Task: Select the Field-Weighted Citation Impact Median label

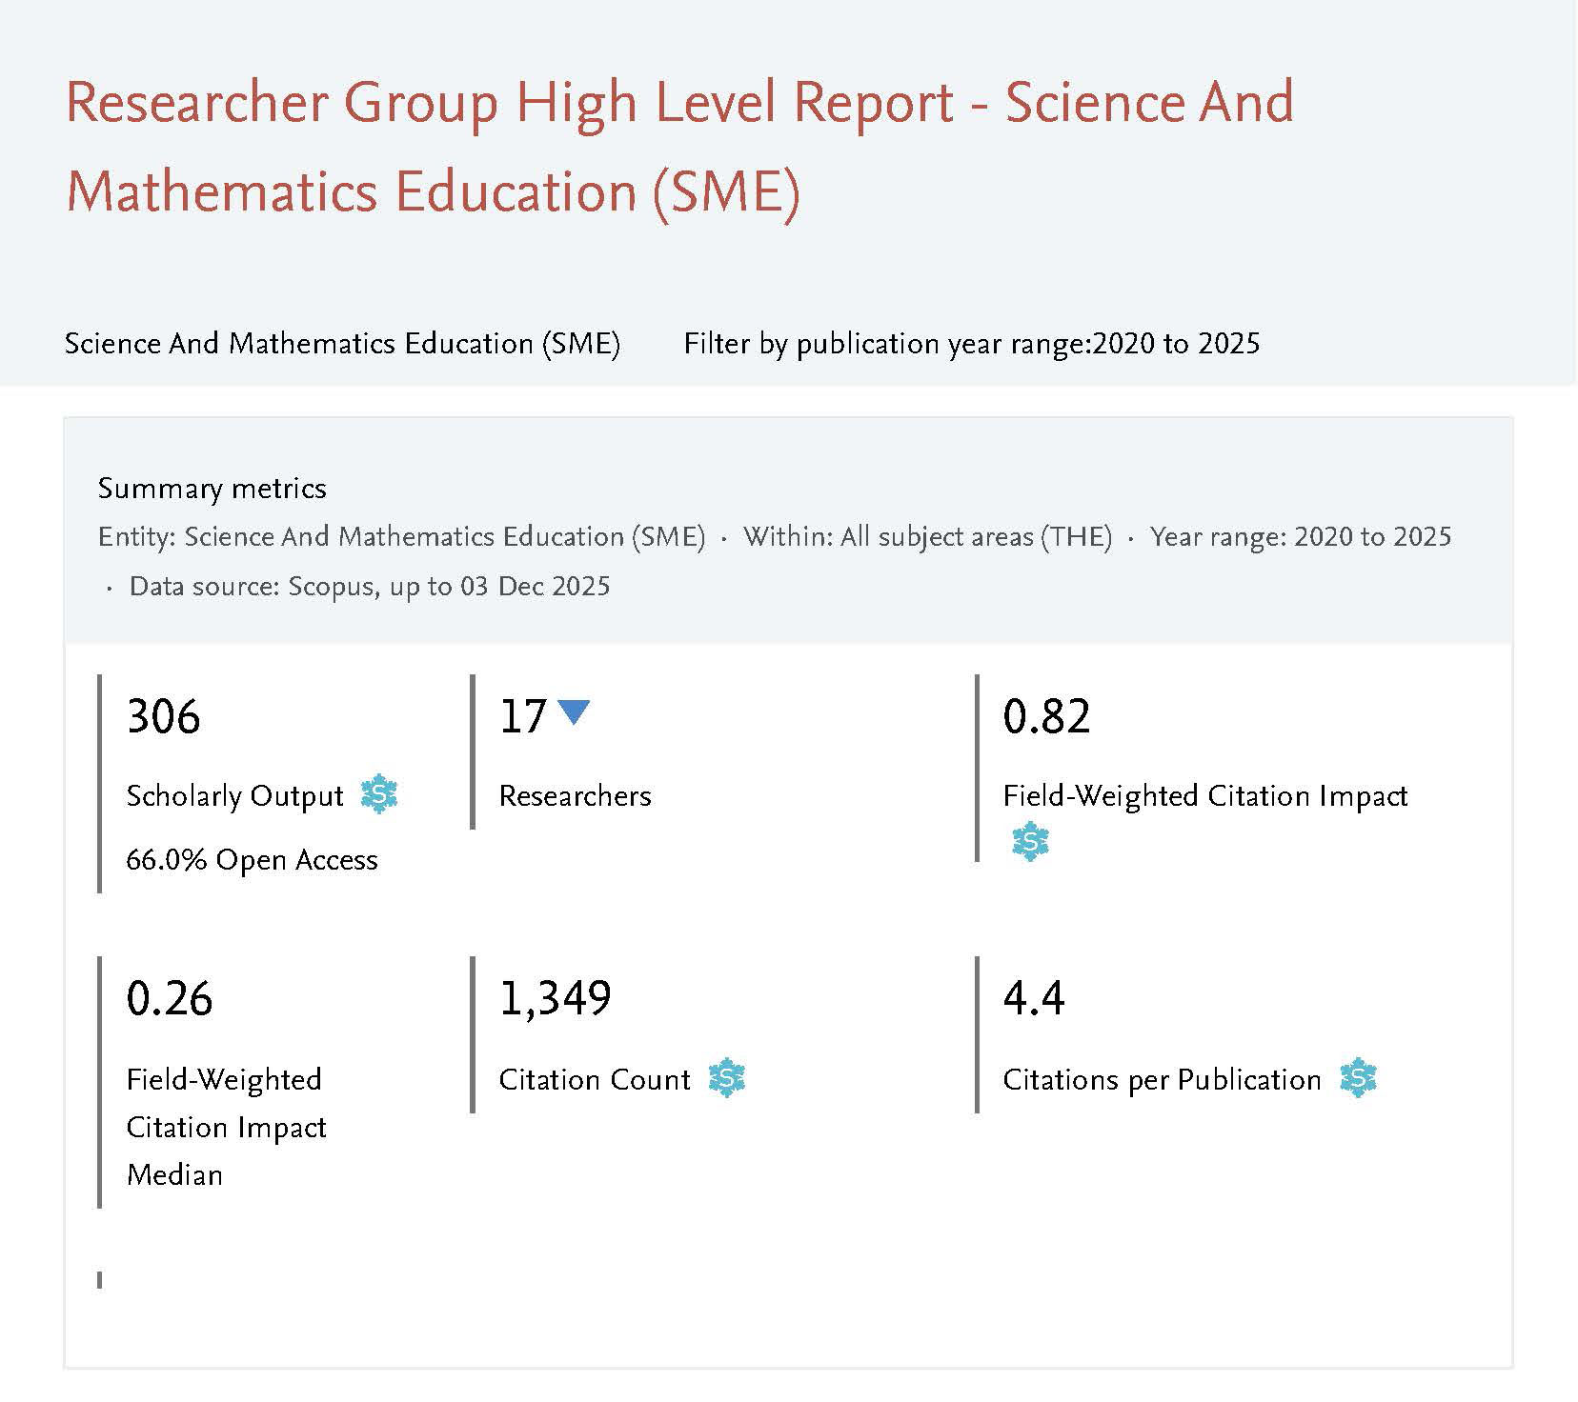Action: 225,1127
